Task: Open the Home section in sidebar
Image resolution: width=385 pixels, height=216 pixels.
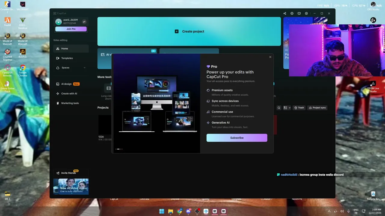Action: point(71,49)
